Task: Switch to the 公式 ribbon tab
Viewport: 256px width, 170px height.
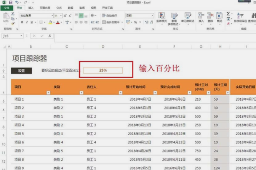Action: 59,8
